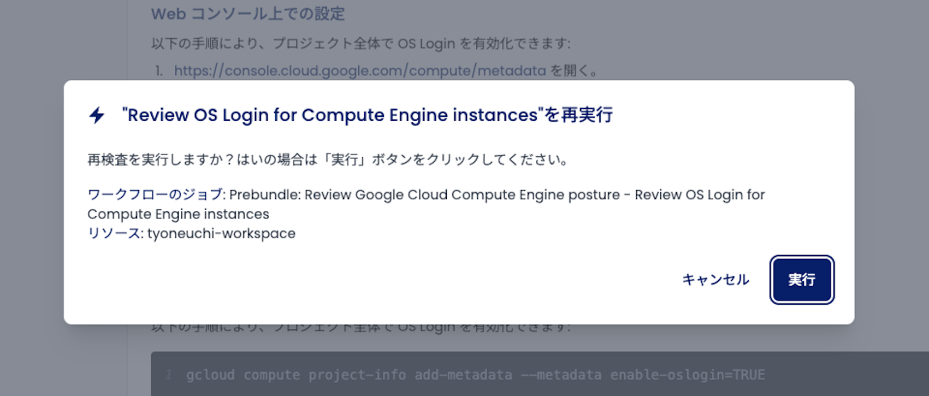929x396 pixels.
Task: Click the enable-oslogin=TRUE metadata argument
Action: [x=687, y=375]
